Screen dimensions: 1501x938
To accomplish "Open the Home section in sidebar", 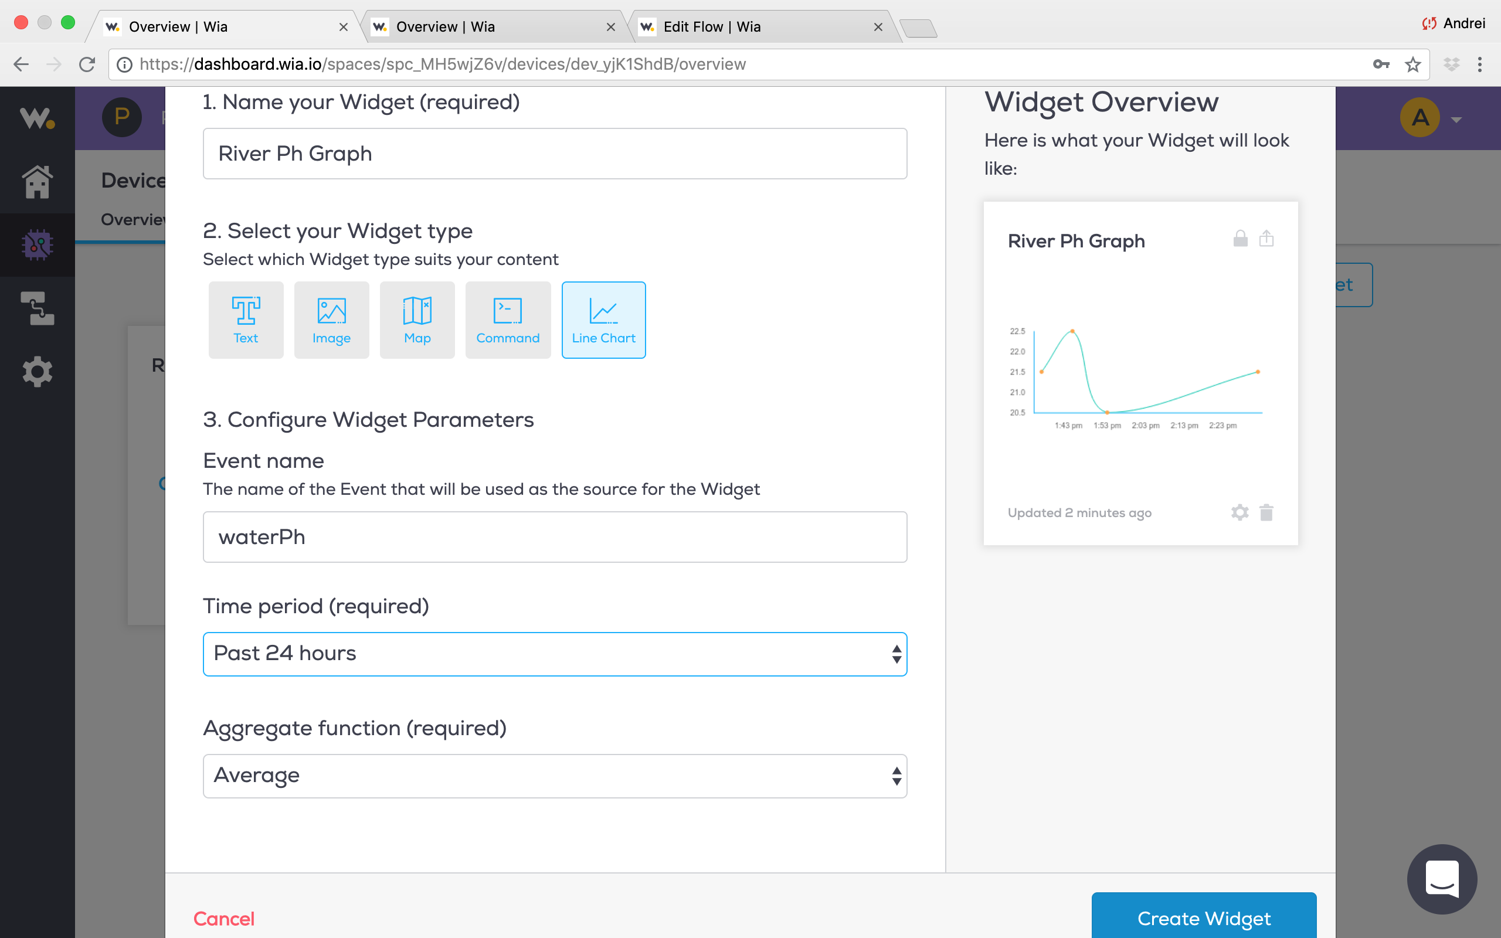I will tap(37, 182).
